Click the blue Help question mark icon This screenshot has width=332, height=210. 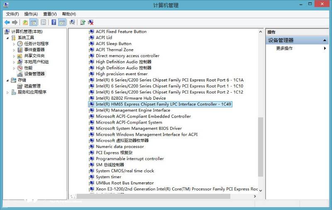coord(54,22)
